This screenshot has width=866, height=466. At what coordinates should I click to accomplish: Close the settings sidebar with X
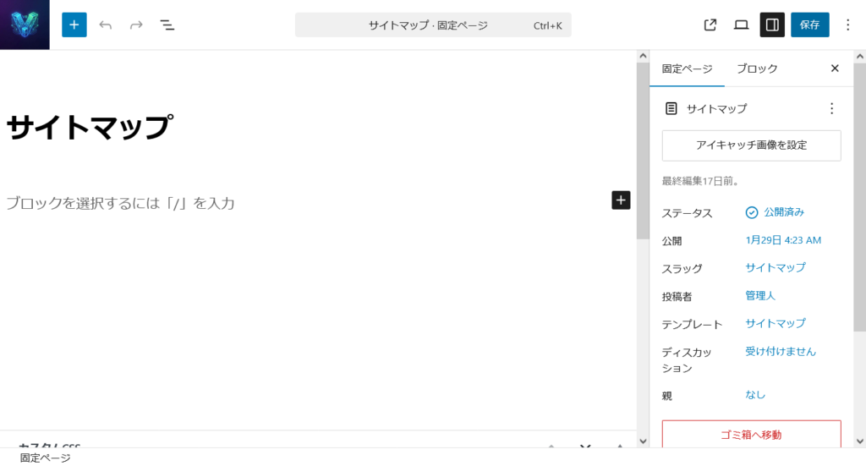coord(835,69)
